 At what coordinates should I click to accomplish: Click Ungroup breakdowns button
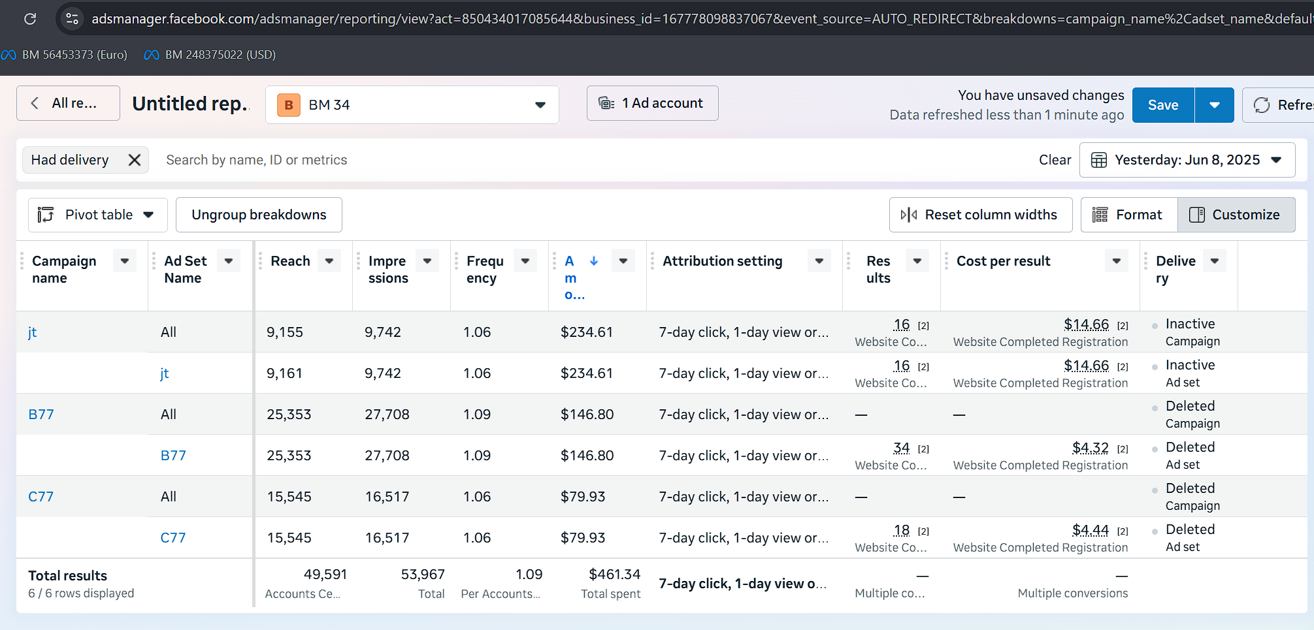pos(259,215)
